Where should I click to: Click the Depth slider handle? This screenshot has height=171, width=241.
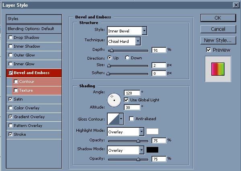(x=112, y=50)
